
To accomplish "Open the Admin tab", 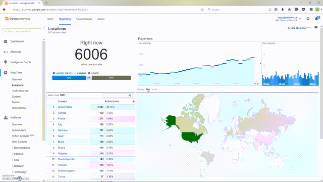I will [101, 19].
